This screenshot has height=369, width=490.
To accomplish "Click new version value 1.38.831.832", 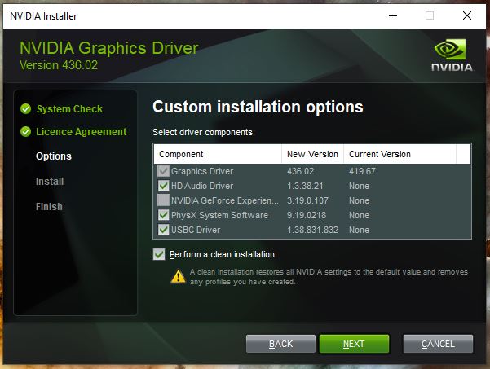I will [312, 230].
